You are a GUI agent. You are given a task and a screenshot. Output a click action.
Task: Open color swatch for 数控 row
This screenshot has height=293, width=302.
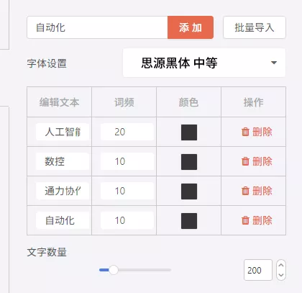189,162
